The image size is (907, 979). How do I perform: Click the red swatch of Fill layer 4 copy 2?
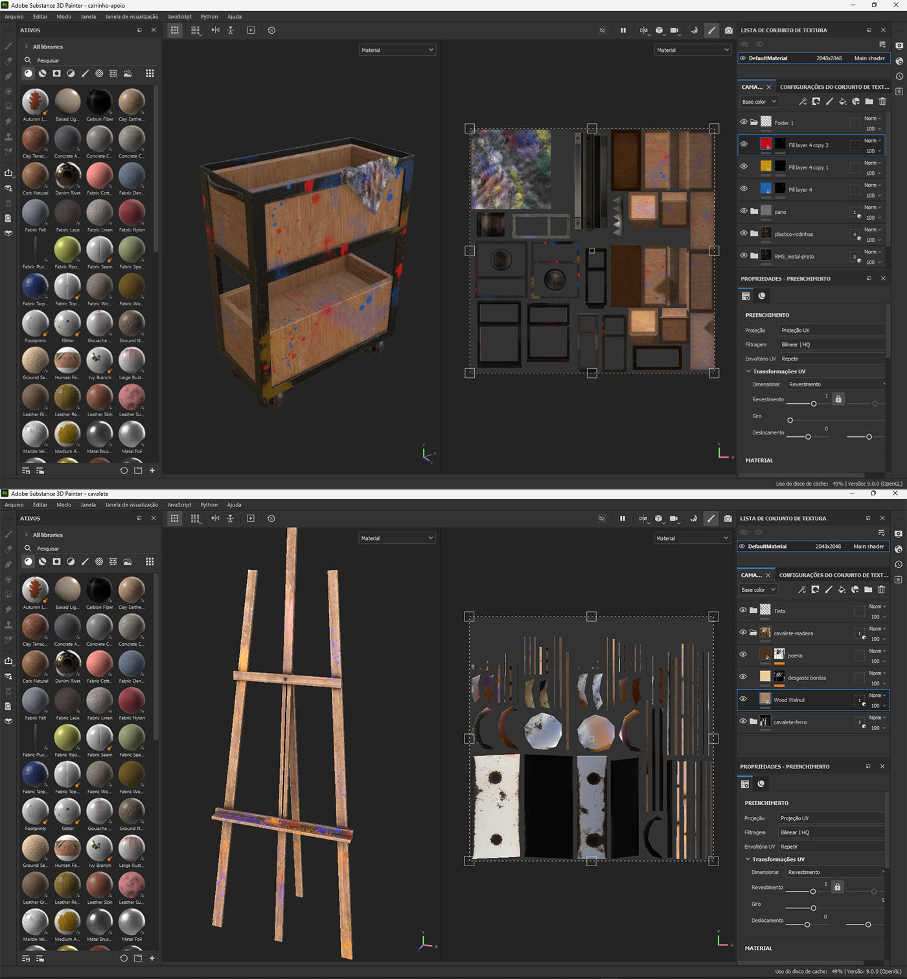pos(766,144)
